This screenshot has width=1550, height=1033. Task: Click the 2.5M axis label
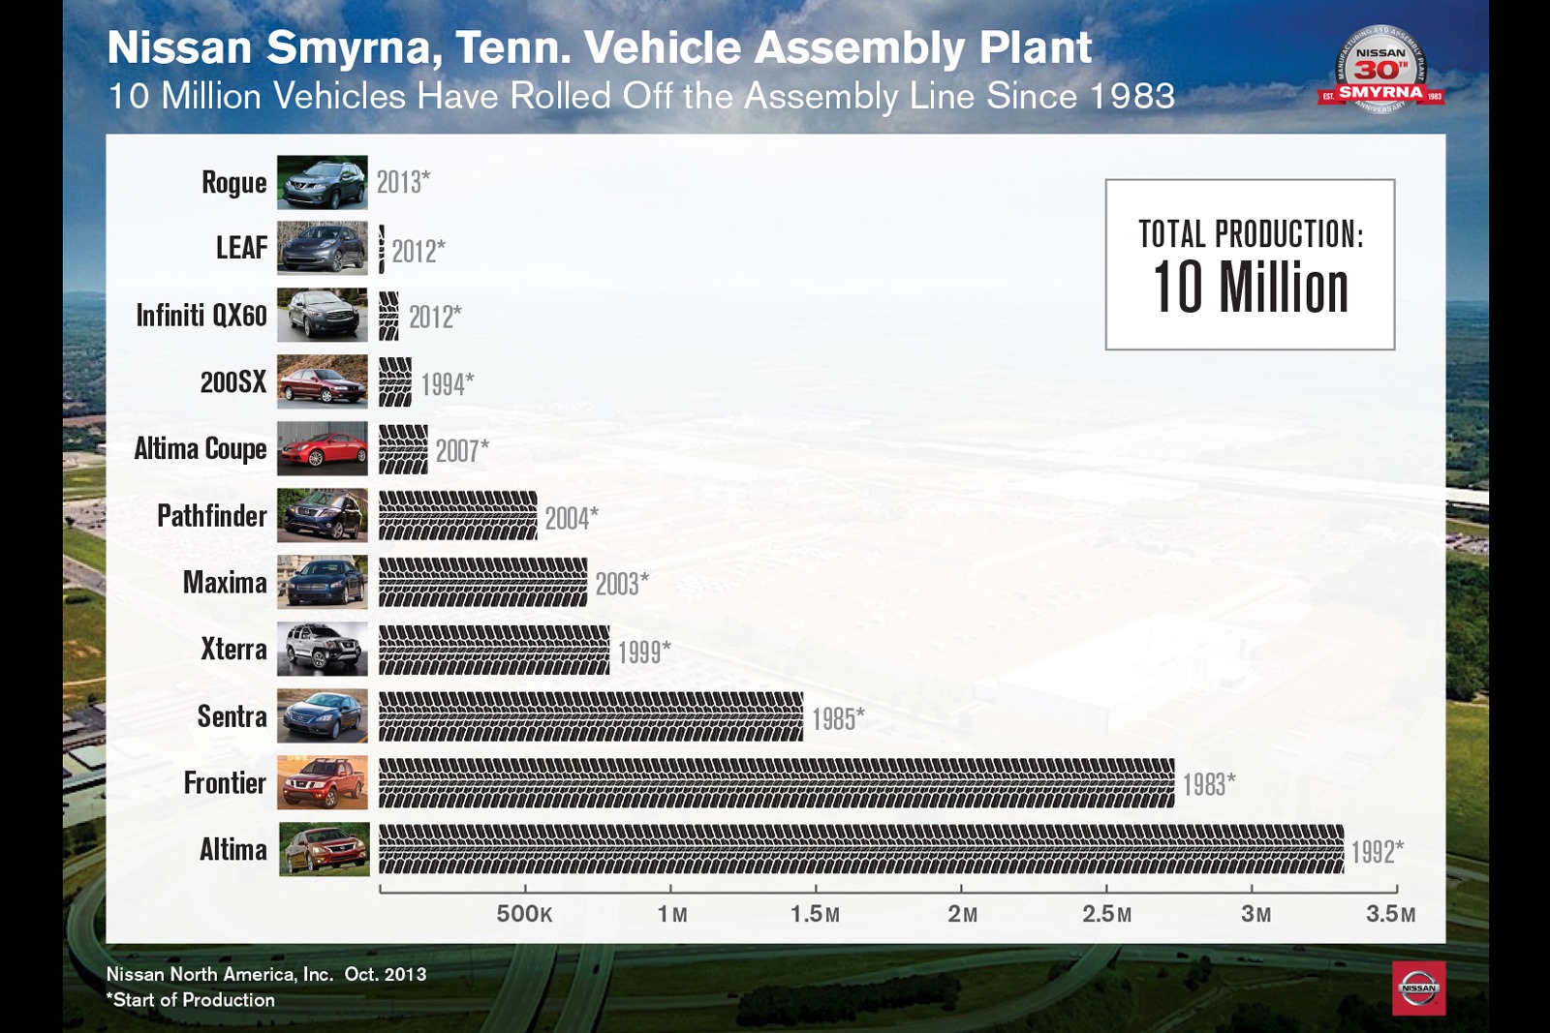click(x=1107, y=914)
